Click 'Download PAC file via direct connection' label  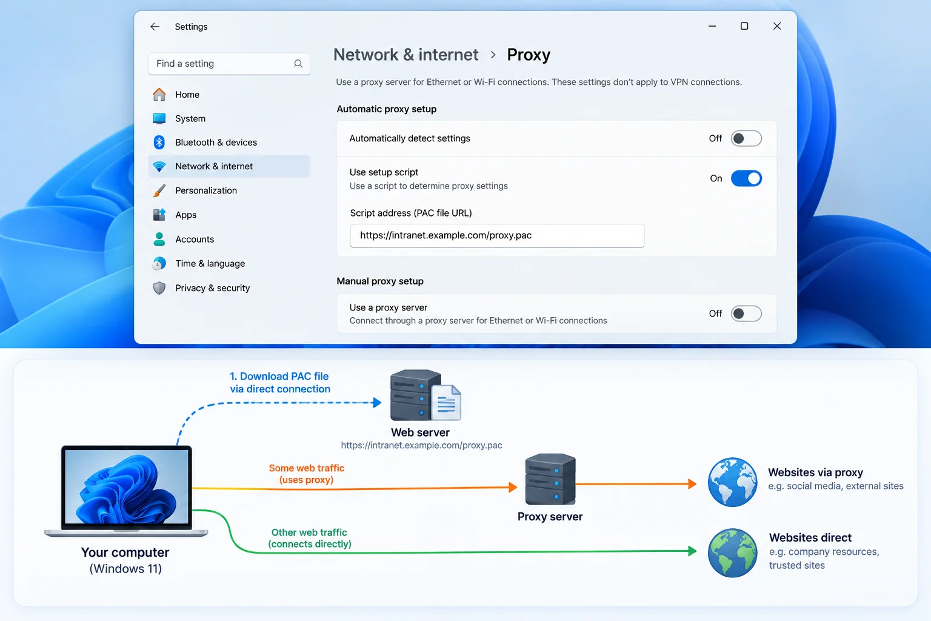pos(280,383)
